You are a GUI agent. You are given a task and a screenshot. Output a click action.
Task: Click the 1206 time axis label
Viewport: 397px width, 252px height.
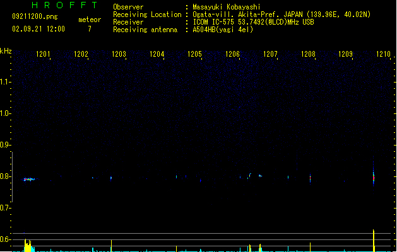pyautogui.click(x=232, y=54)
